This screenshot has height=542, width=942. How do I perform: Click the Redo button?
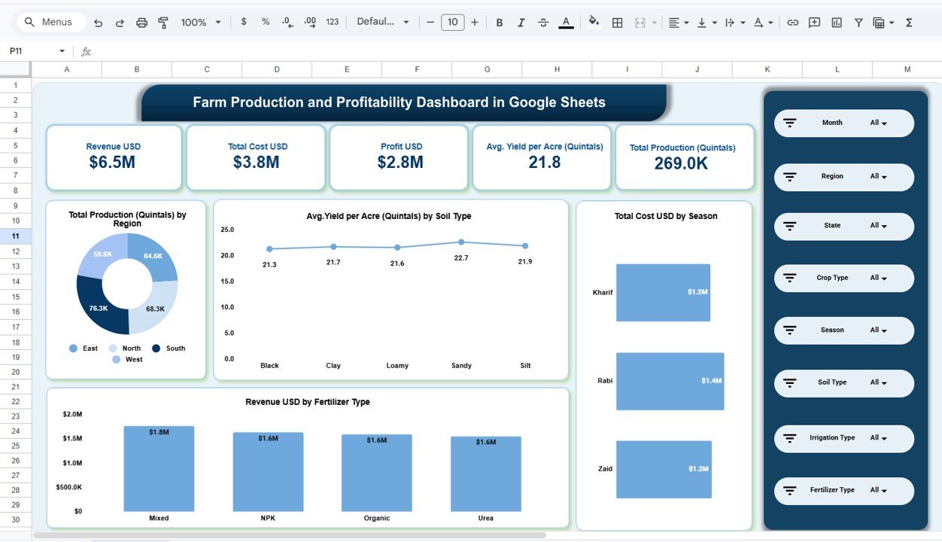point(119,23)
